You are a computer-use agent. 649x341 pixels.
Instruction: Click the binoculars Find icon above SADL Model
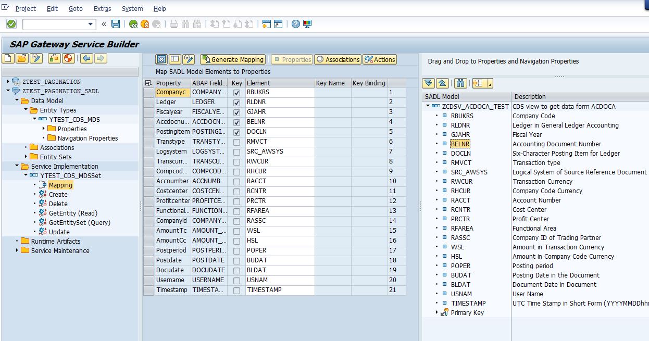(x=460, y=84)
